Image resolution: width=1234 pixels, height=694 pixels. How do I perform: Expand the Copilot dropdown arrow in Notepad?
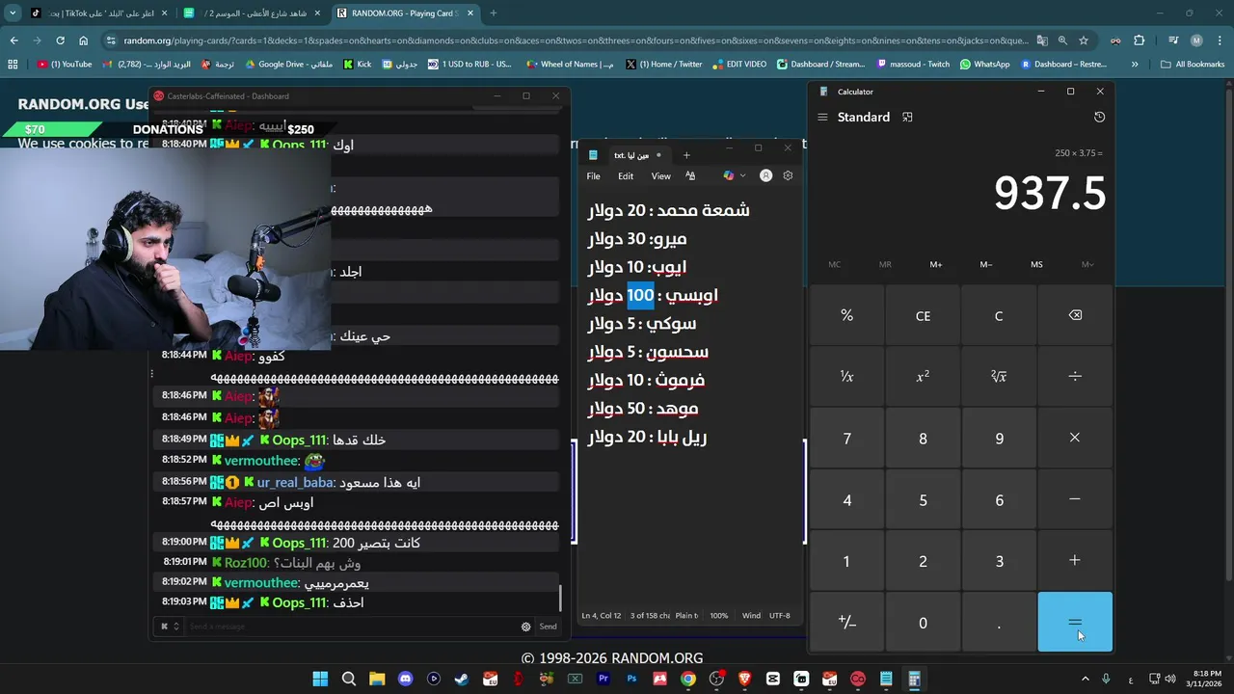[x=742, y=176]
